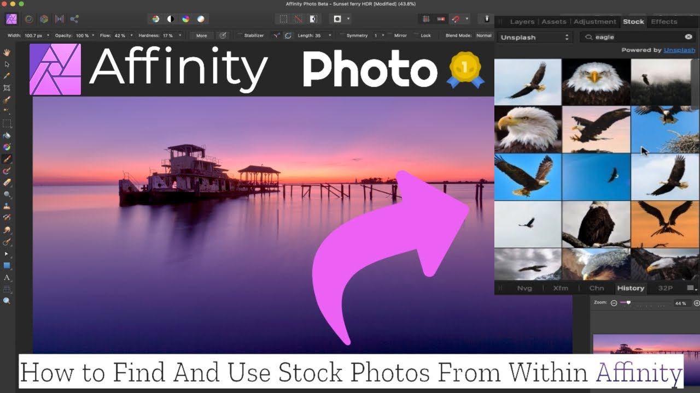
Task: Click the eagle stock search field
Action: [x=638, y=37]
